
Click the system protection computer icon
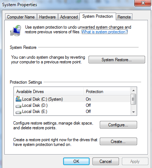[16, 30]
